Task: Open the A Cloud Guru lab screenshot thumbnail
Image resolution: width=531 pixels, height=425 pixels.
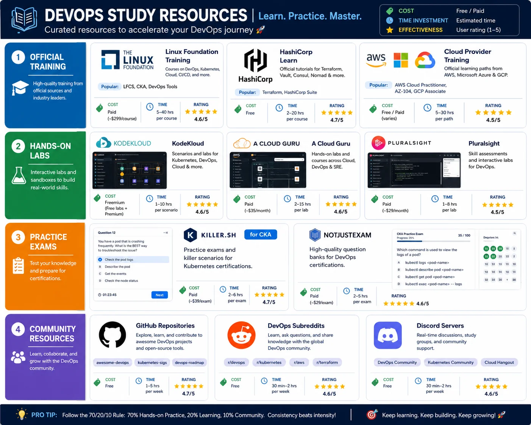Action: coord(268,170)
